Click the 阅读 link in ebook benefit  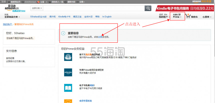click(92, 85)
